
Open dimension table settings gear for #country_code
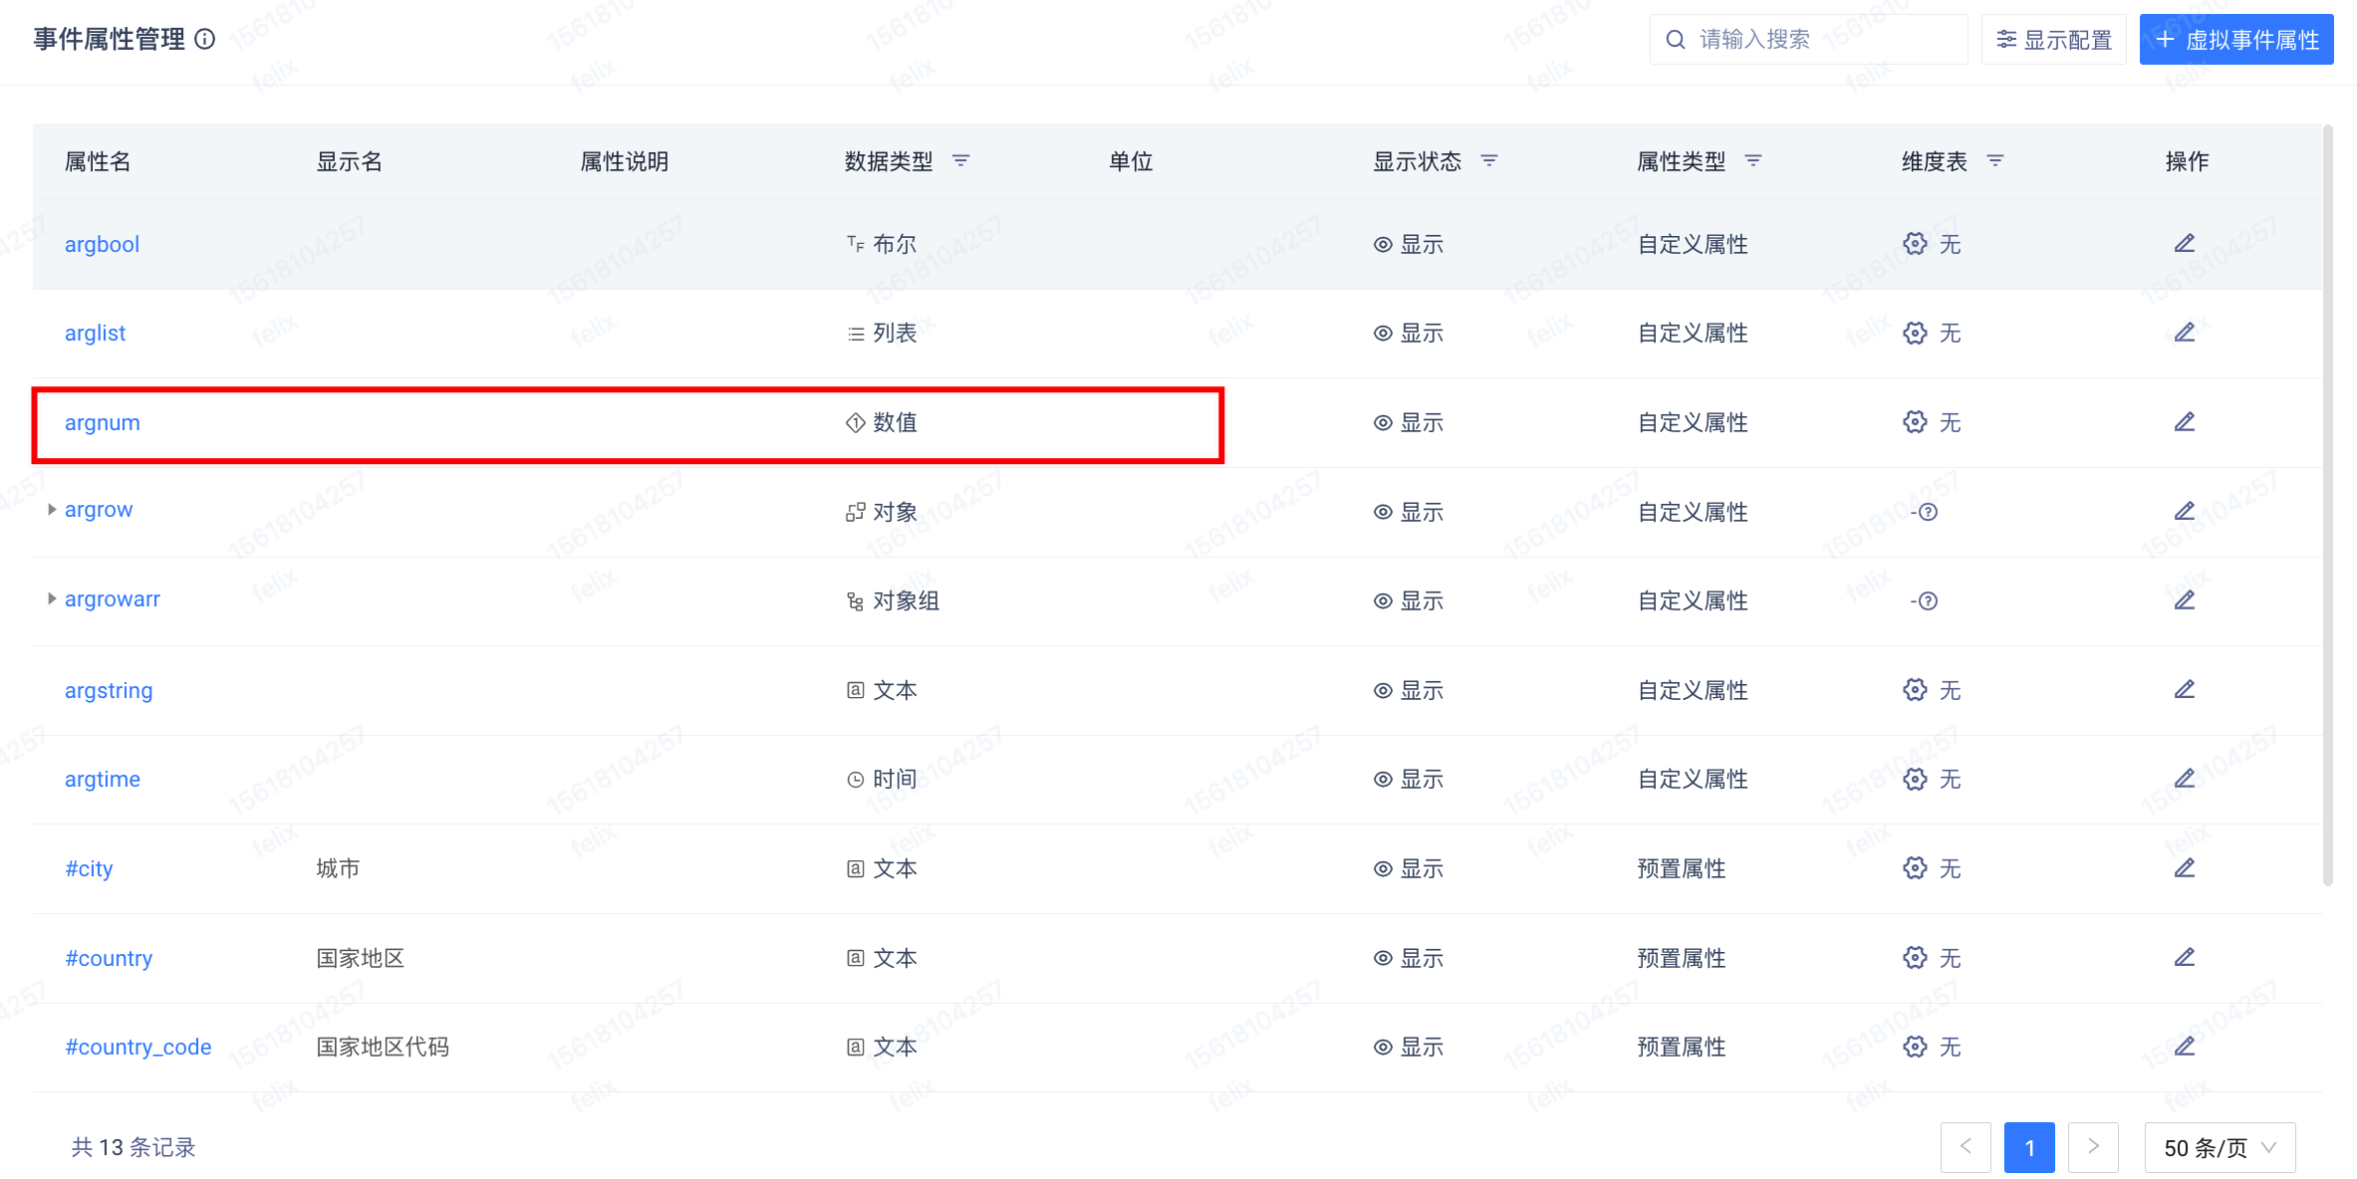(1915, 1047)
